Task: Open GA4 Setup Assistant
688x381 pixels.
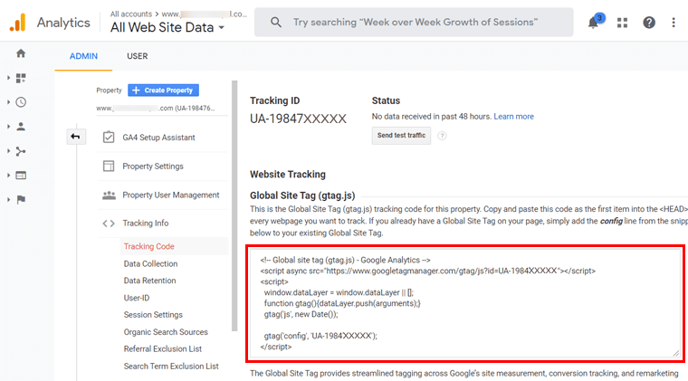Action: coord(158,138)
